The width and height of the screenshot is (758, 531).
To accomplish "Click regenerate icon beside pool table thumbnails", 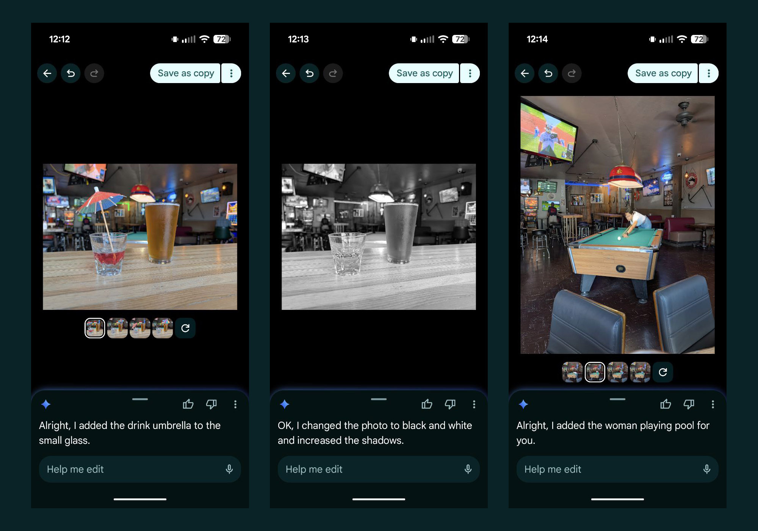I will tap(662, 372).
